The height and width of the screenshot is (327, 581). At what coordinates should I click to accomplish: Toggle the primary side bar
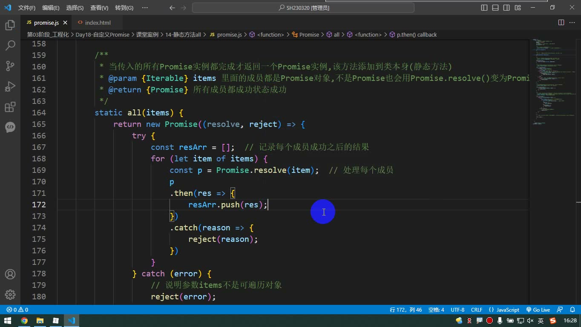tap(484, 8)
